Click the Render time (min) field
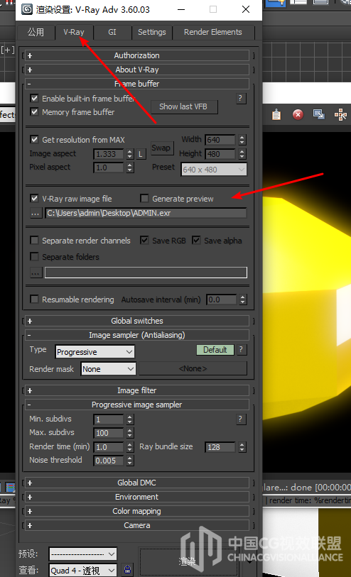The width and height of the screenshot is (351, 577). pos(109,447)
